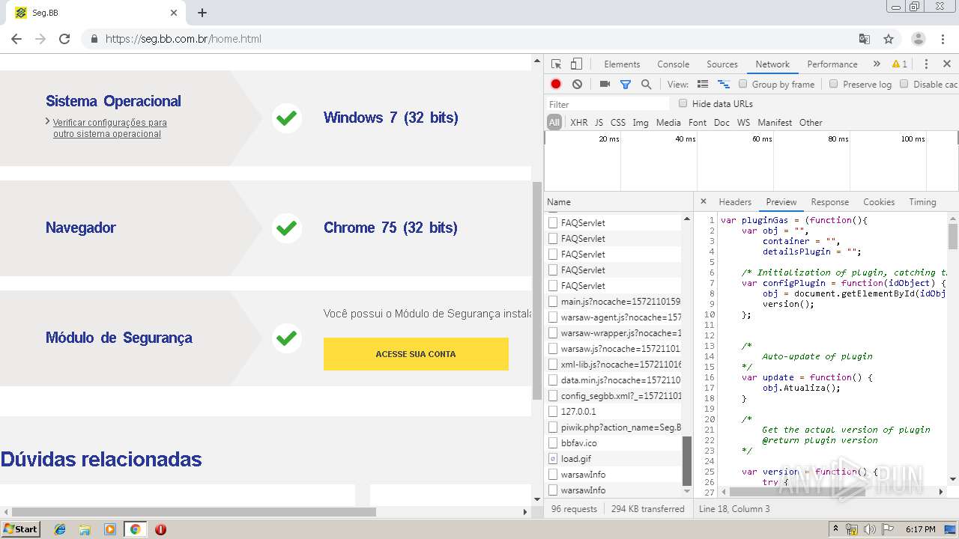The image size is (959, 539).
Task: Enable Preserve log checkbox
Action: pyautogui.click(x=833, y=85)
